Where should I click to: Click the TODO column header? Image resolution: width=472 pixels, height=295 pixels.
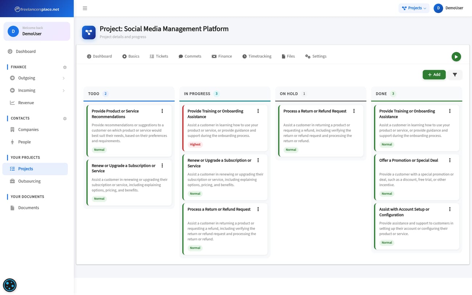click(x=129, y=94)
